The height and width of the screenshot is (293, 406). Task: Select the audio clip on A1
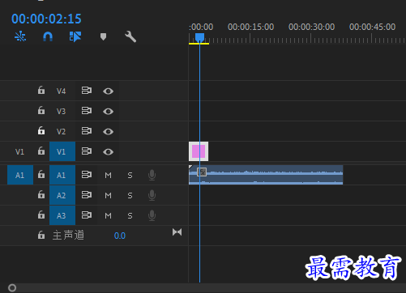[266, 175]
